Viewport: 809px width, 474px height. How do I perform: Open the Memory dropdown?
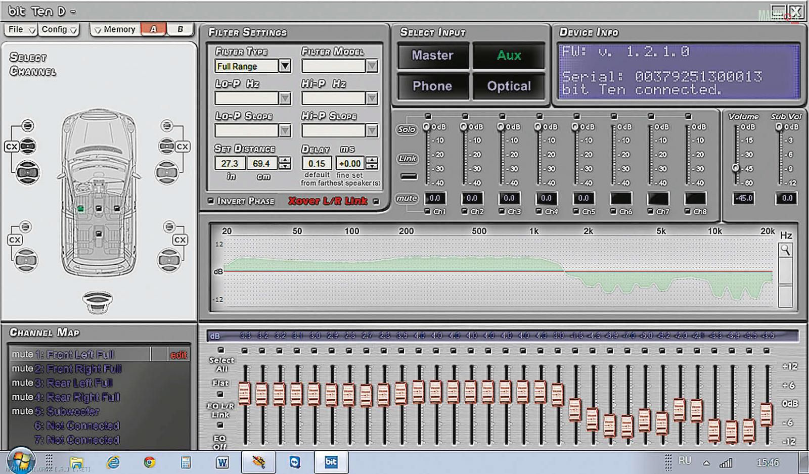coord(114,29)
